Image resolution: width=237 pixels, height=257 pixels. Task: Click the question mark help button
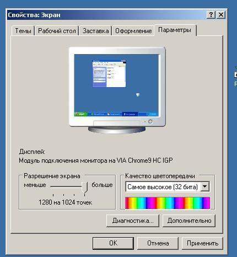[211, 14]
